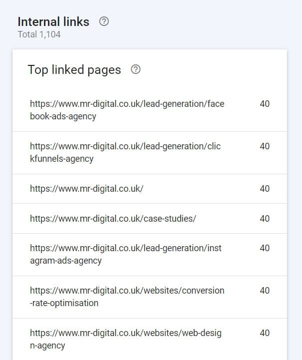Click the link count 40 for facebook-ads-agency
The height and width of the screenshot is (360, 302).
pyautogui.click(x=265, y=104)
